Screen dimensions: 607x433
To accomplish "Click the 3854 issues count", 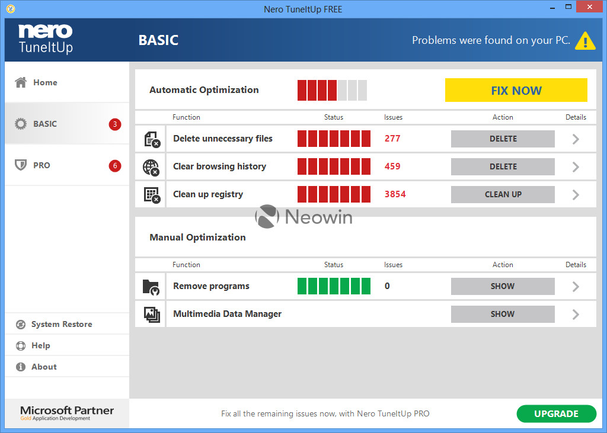I will tap(395, 194).
